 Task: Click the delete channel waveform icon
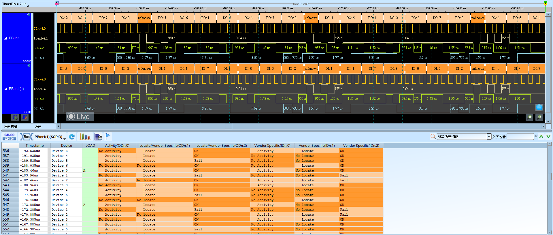(x=25, y=117)
